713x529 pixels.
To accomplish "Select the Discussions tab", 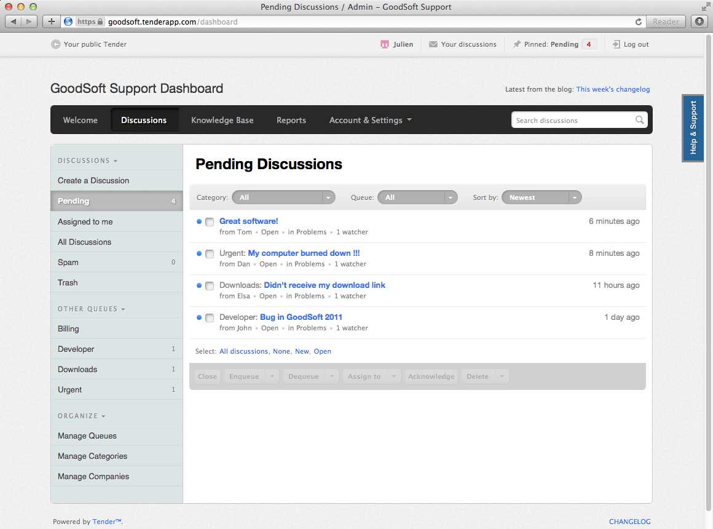I will coord(144,120).
